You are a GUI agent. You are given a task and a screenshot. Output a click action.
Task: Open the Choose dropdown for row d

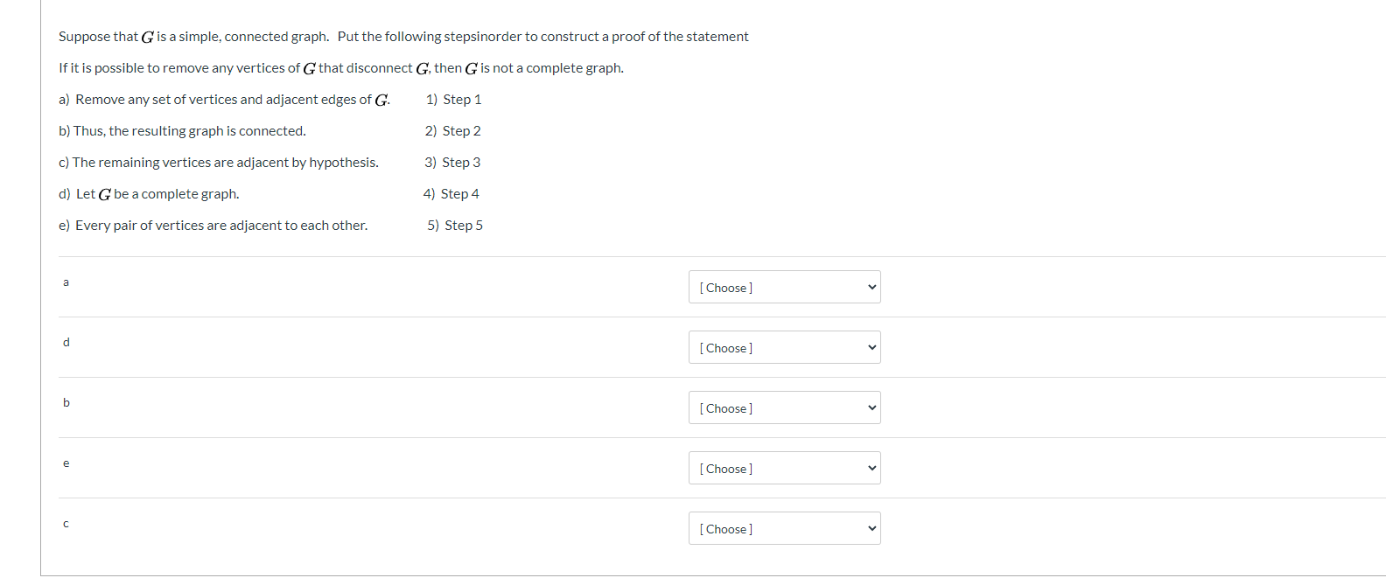pos(784,348)
